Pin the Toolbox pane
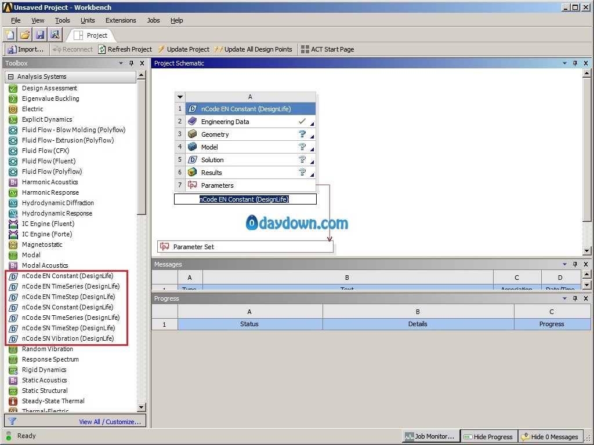 coord(132,63)
